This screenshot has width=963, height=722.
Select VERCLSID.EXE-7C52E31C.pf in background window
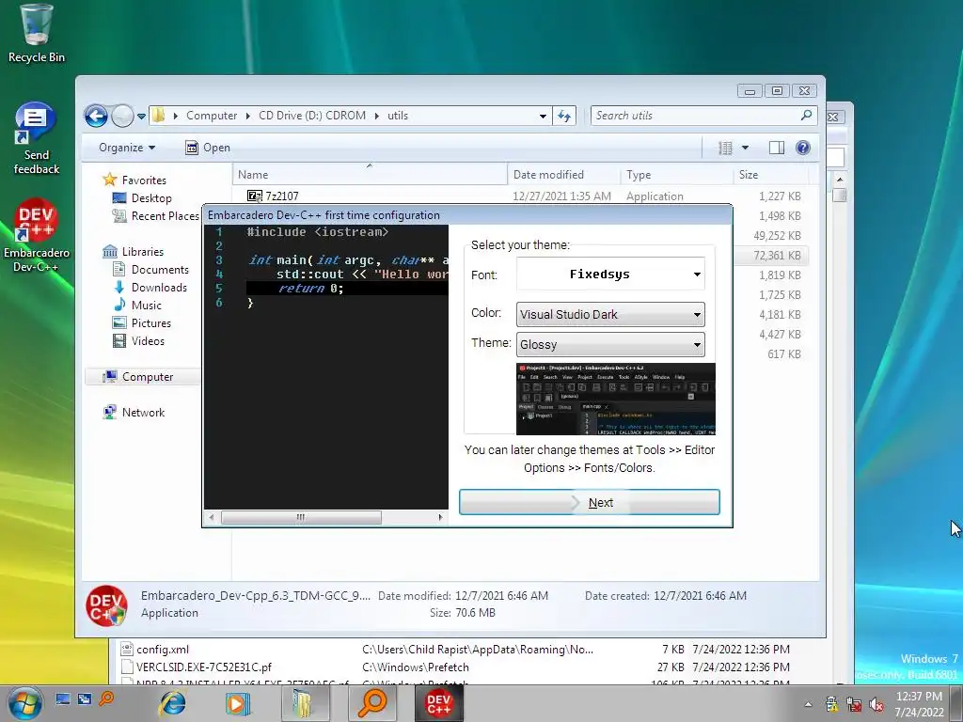(203, 667)
